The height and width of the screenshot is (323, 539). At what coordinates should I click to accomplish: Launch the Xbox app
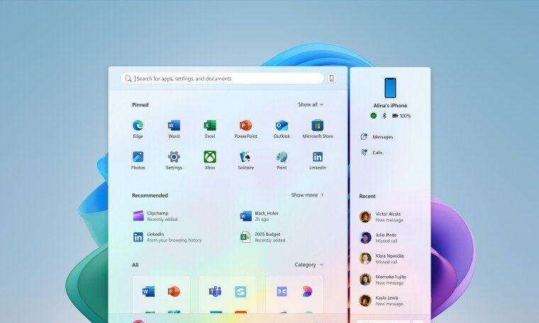point(210,160)
